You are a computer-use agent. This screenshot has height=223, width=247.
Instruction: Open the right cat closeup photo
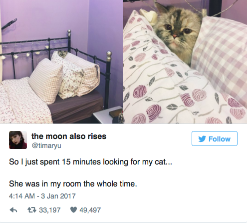[185, 61]
